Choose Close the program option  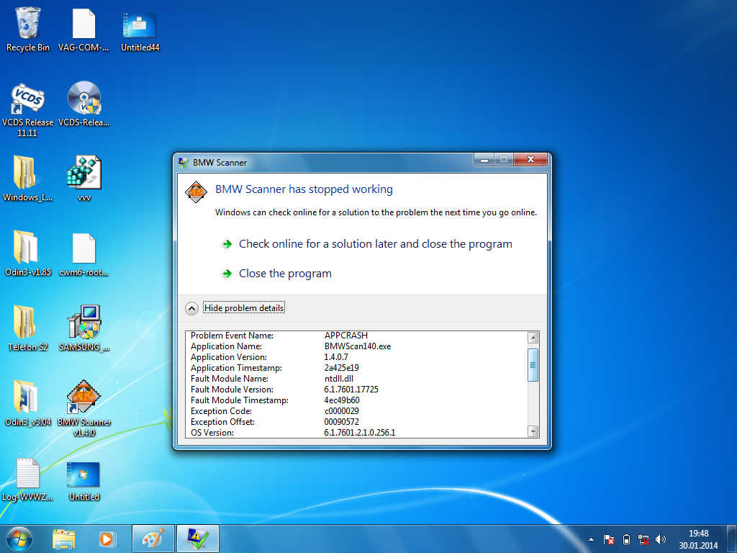[x=285, y=274]
